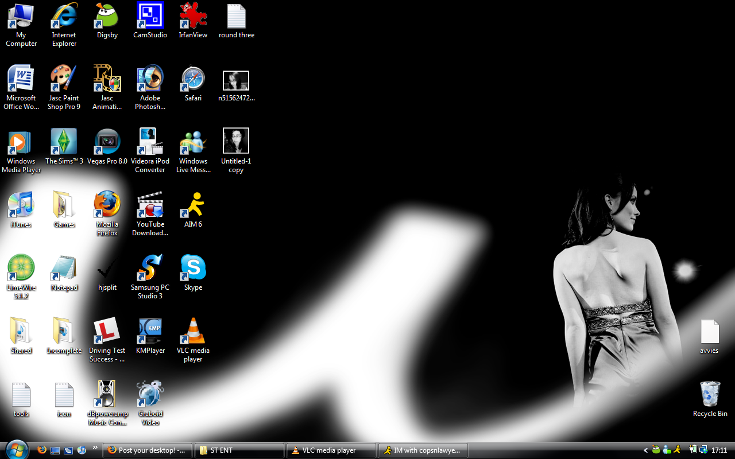Select the Skype desktop icon
Viewport: 735px width, 459px height.
pyautogui.click(x=193, y=268)
